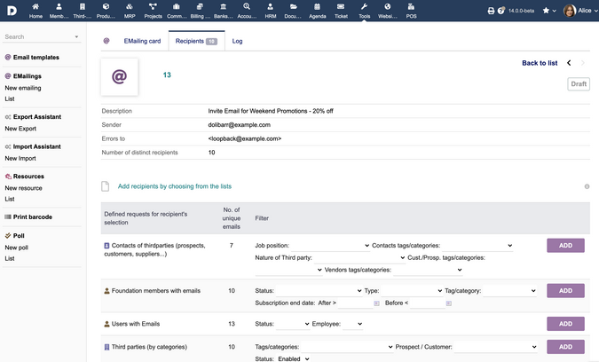The width and height of the screenshot is (599, 362).
Task: Open calendar picker for After date
Action: [x=376, y=303]
